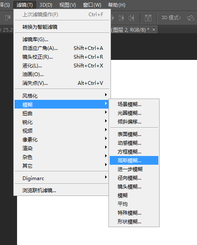This screenshot has height=245, width=197.
Task: Click the auto-align layers icon
Action: tap(148, 18)
